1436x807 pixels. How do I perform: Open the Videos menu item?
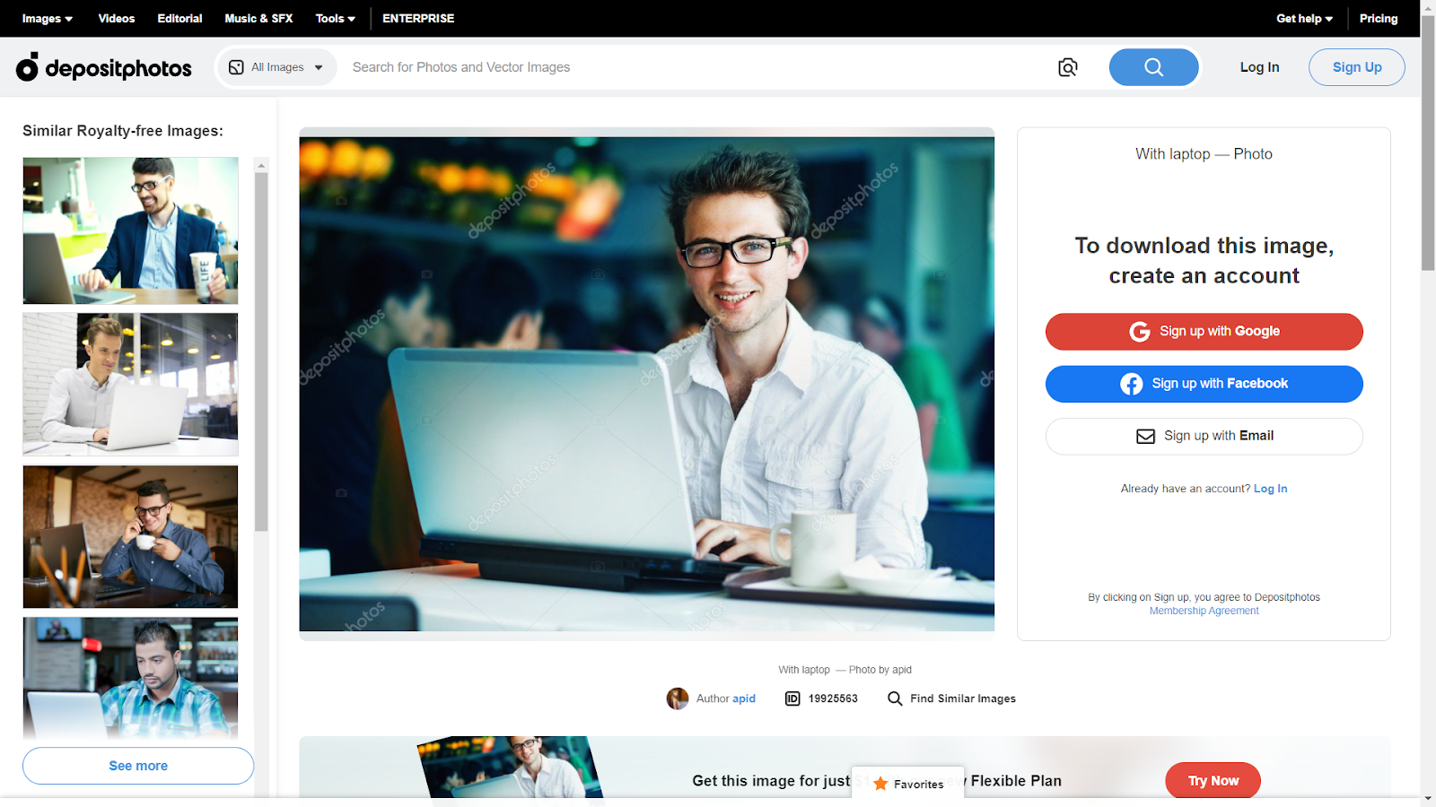[117, 18]
